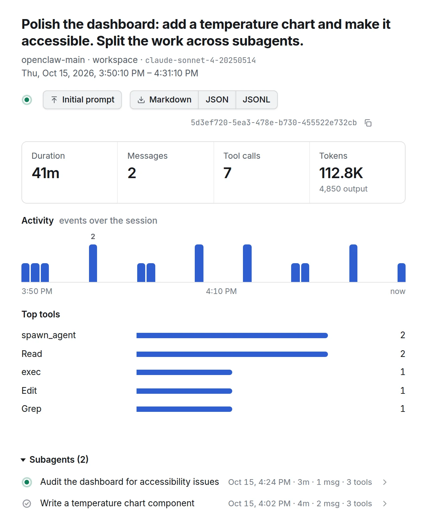
Task: Jump to the Initial prompt
Action: point(82,100)
